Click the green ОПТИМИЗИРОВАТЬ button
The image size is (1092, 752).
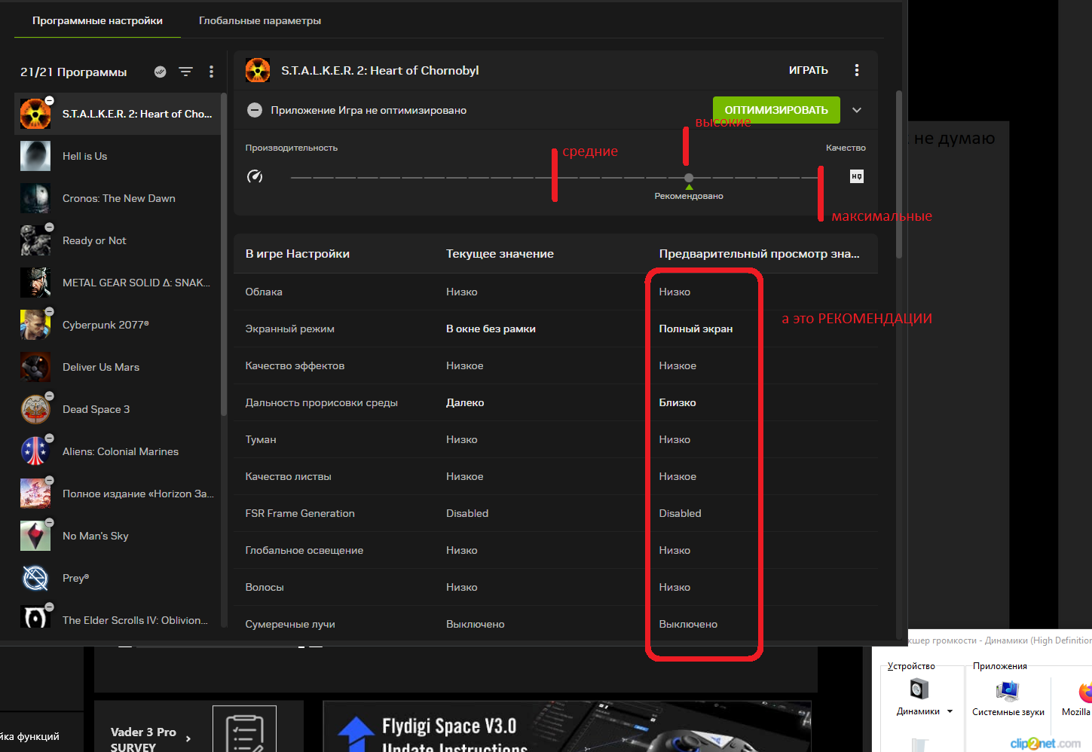776,110
